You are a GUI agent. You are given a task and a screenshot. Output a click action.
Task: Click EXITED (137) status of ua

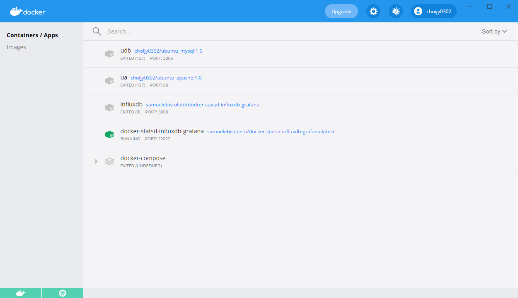133,85
